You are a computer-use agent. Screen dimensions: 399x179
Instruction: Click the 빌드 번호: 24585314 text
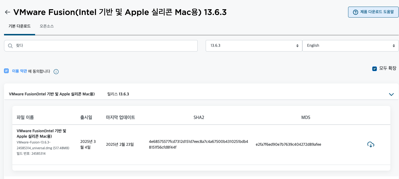coord(31,154)
